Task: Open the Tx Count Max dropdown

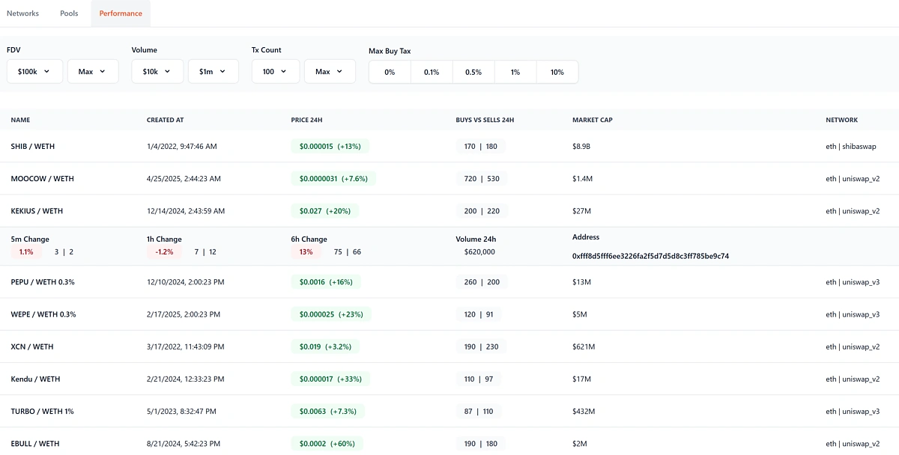Action: coord(330,71)
